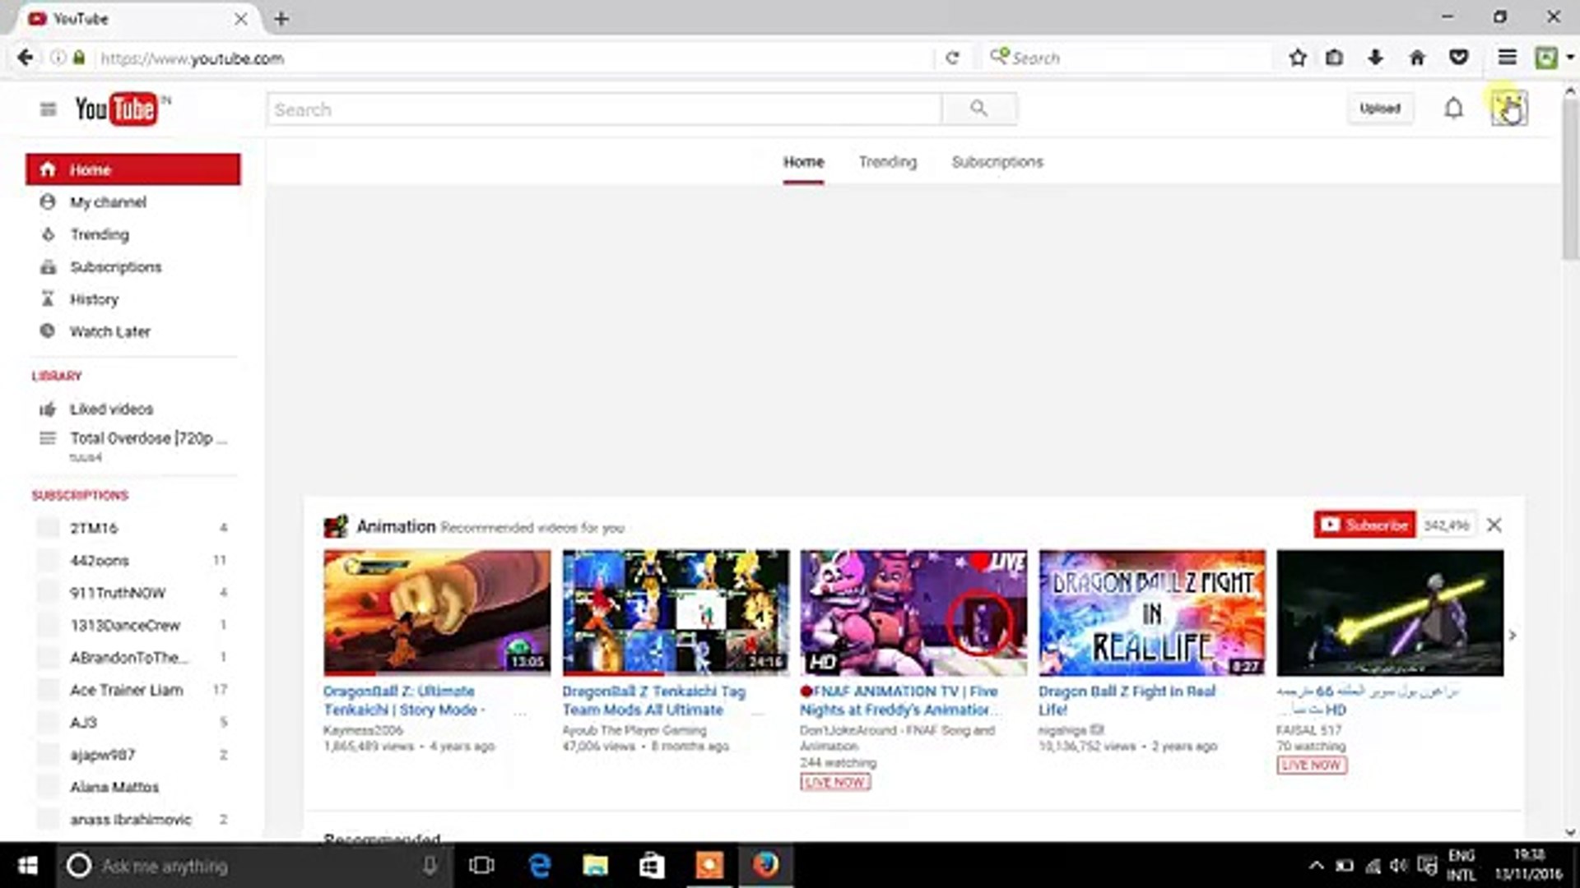Click the search magnifier icon
Screen dimensions: 1580x888
(x=978, y=108)
